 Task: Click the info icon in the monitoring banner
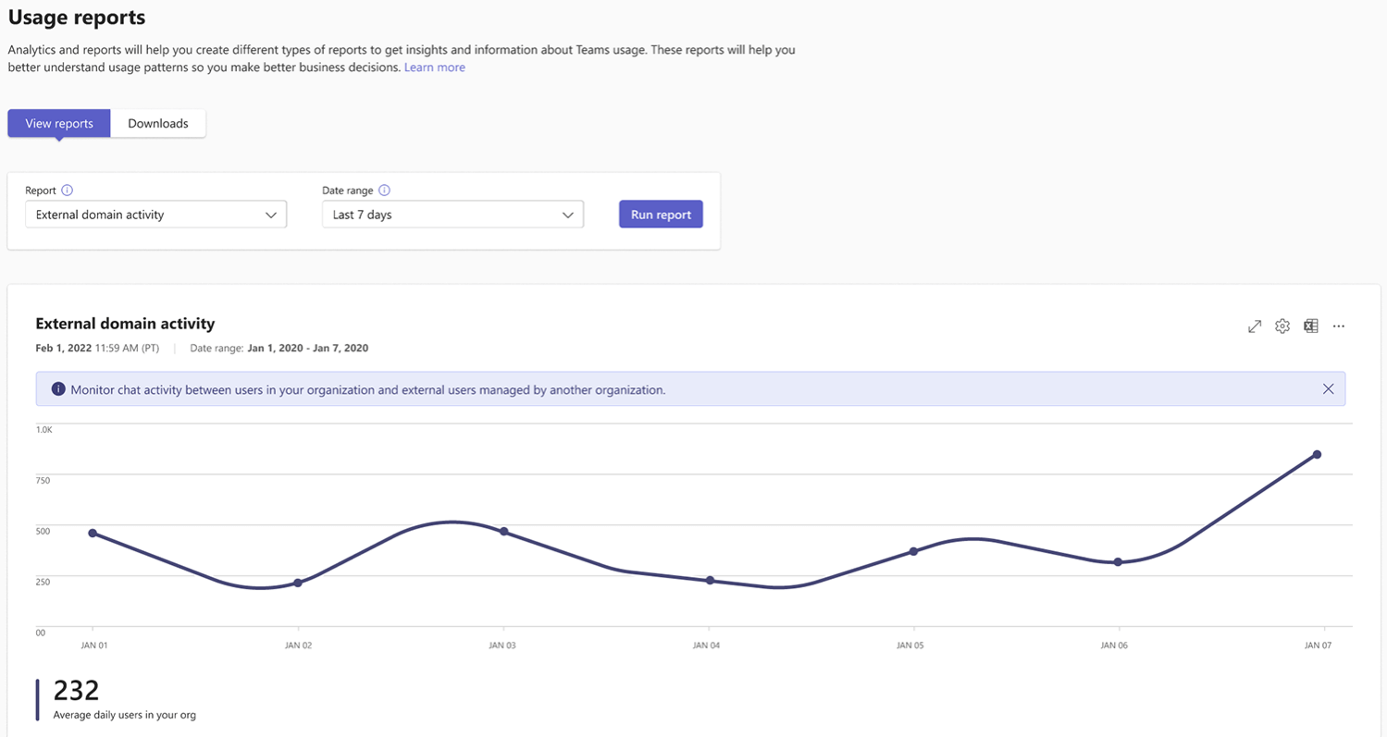tap(57, 388)
